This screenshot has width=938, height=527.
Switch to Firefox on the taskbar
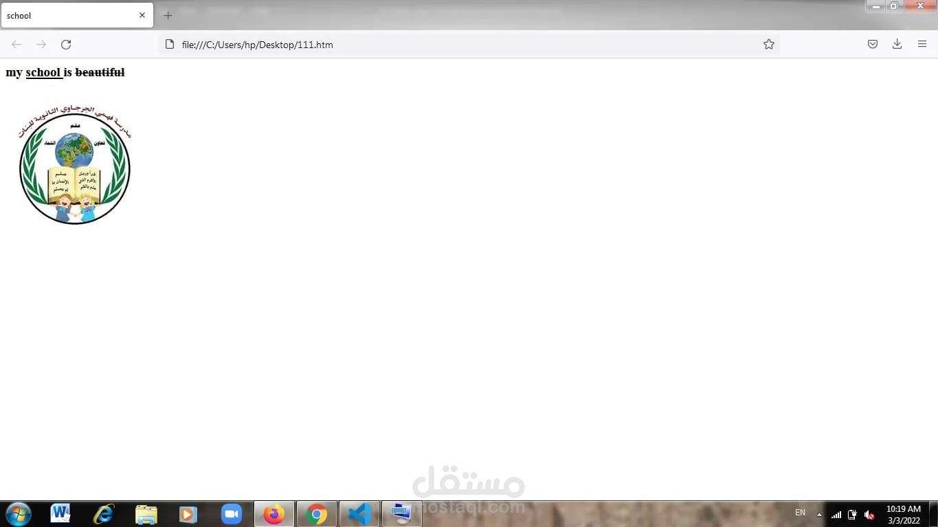click(274, 514)
